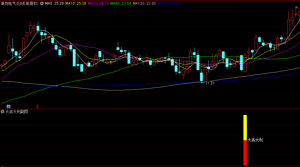Select the MA10: 25.38 indicator label
This screenshot has height=167, width=300.
pos(76,3)
